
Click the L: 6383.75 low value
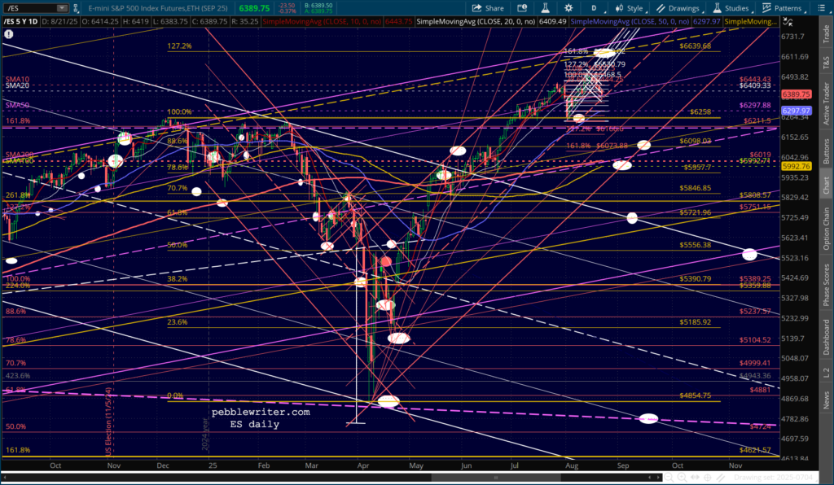pyautogui.click(x=170, y=22)
